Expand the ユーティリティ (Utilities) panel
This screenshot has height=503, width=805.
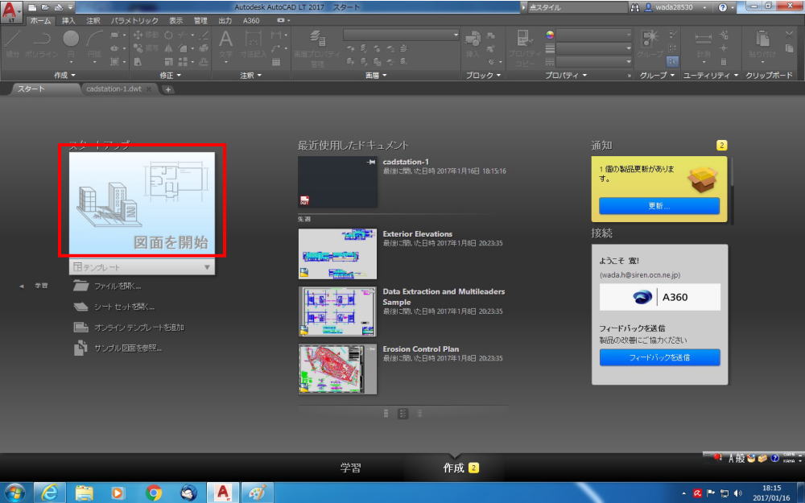(711, 76)
